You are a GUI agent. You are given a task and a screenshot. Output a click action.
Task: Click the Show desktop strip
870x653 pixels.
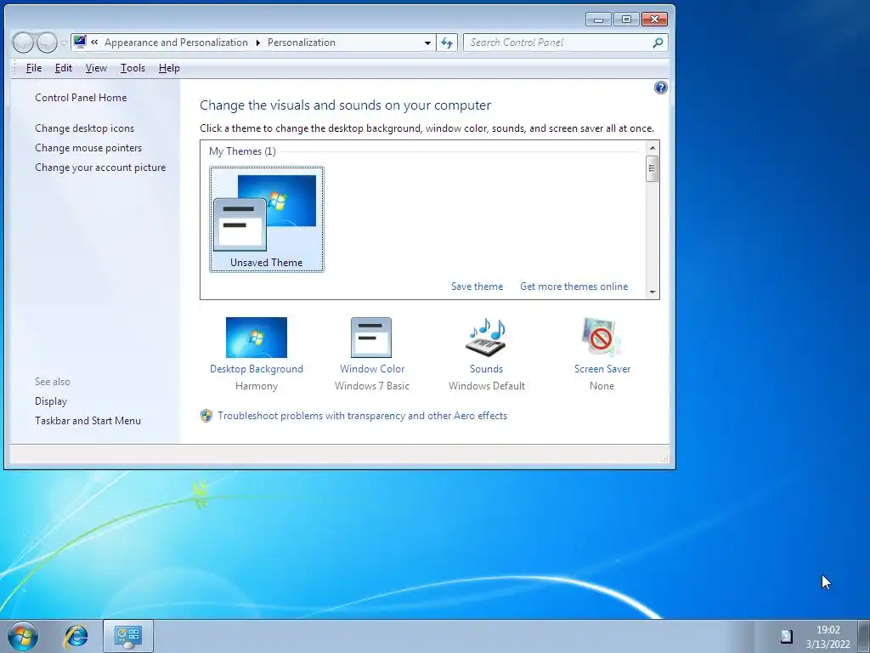[863, 636]
